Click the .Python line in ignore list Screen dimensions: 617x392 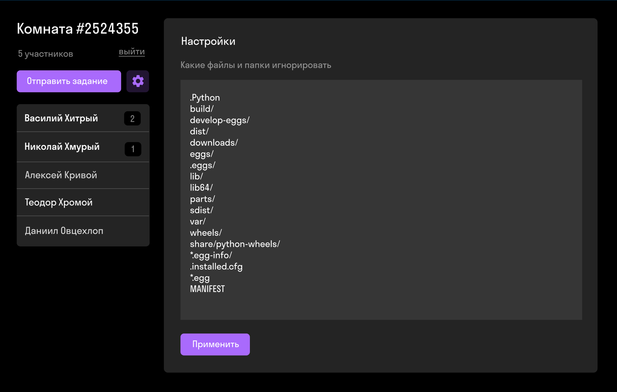tap(205, 98)
